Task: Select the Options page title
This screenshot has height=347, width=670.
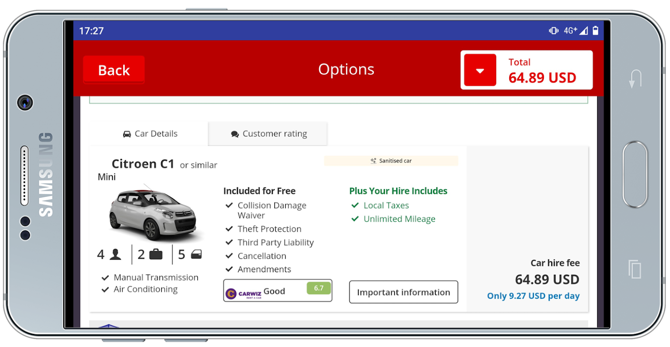Action: pyautogui.click(x=346, y=69)
